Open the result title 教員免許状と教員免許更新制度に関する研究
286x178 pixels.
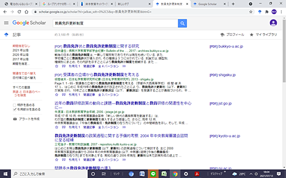[x=101, y=46]
